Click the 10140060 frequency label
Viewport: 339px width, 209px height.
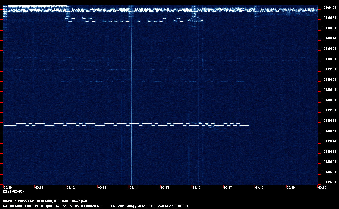click(329, 28)
